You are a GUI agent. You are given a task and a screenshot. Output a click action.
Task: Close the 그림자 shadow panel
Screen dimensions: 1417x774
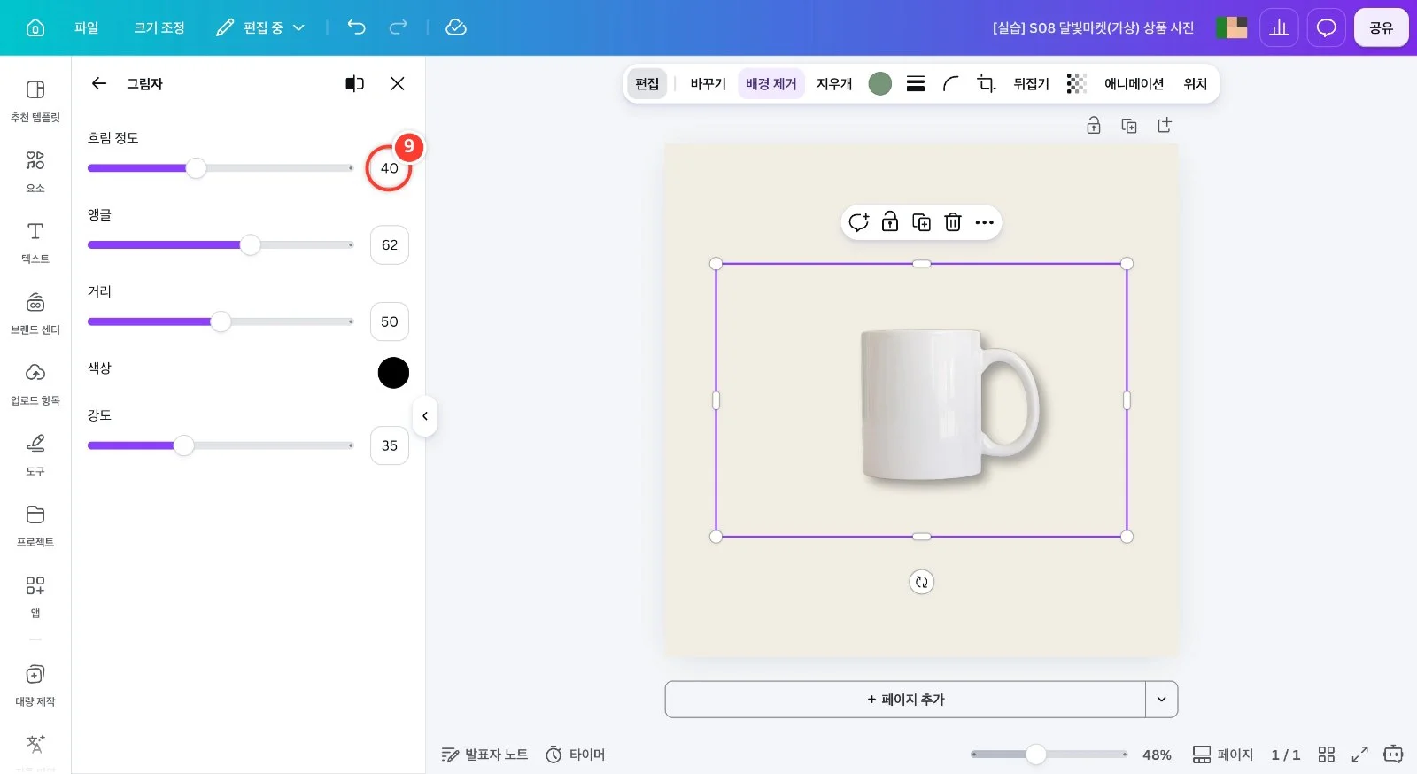398,83
